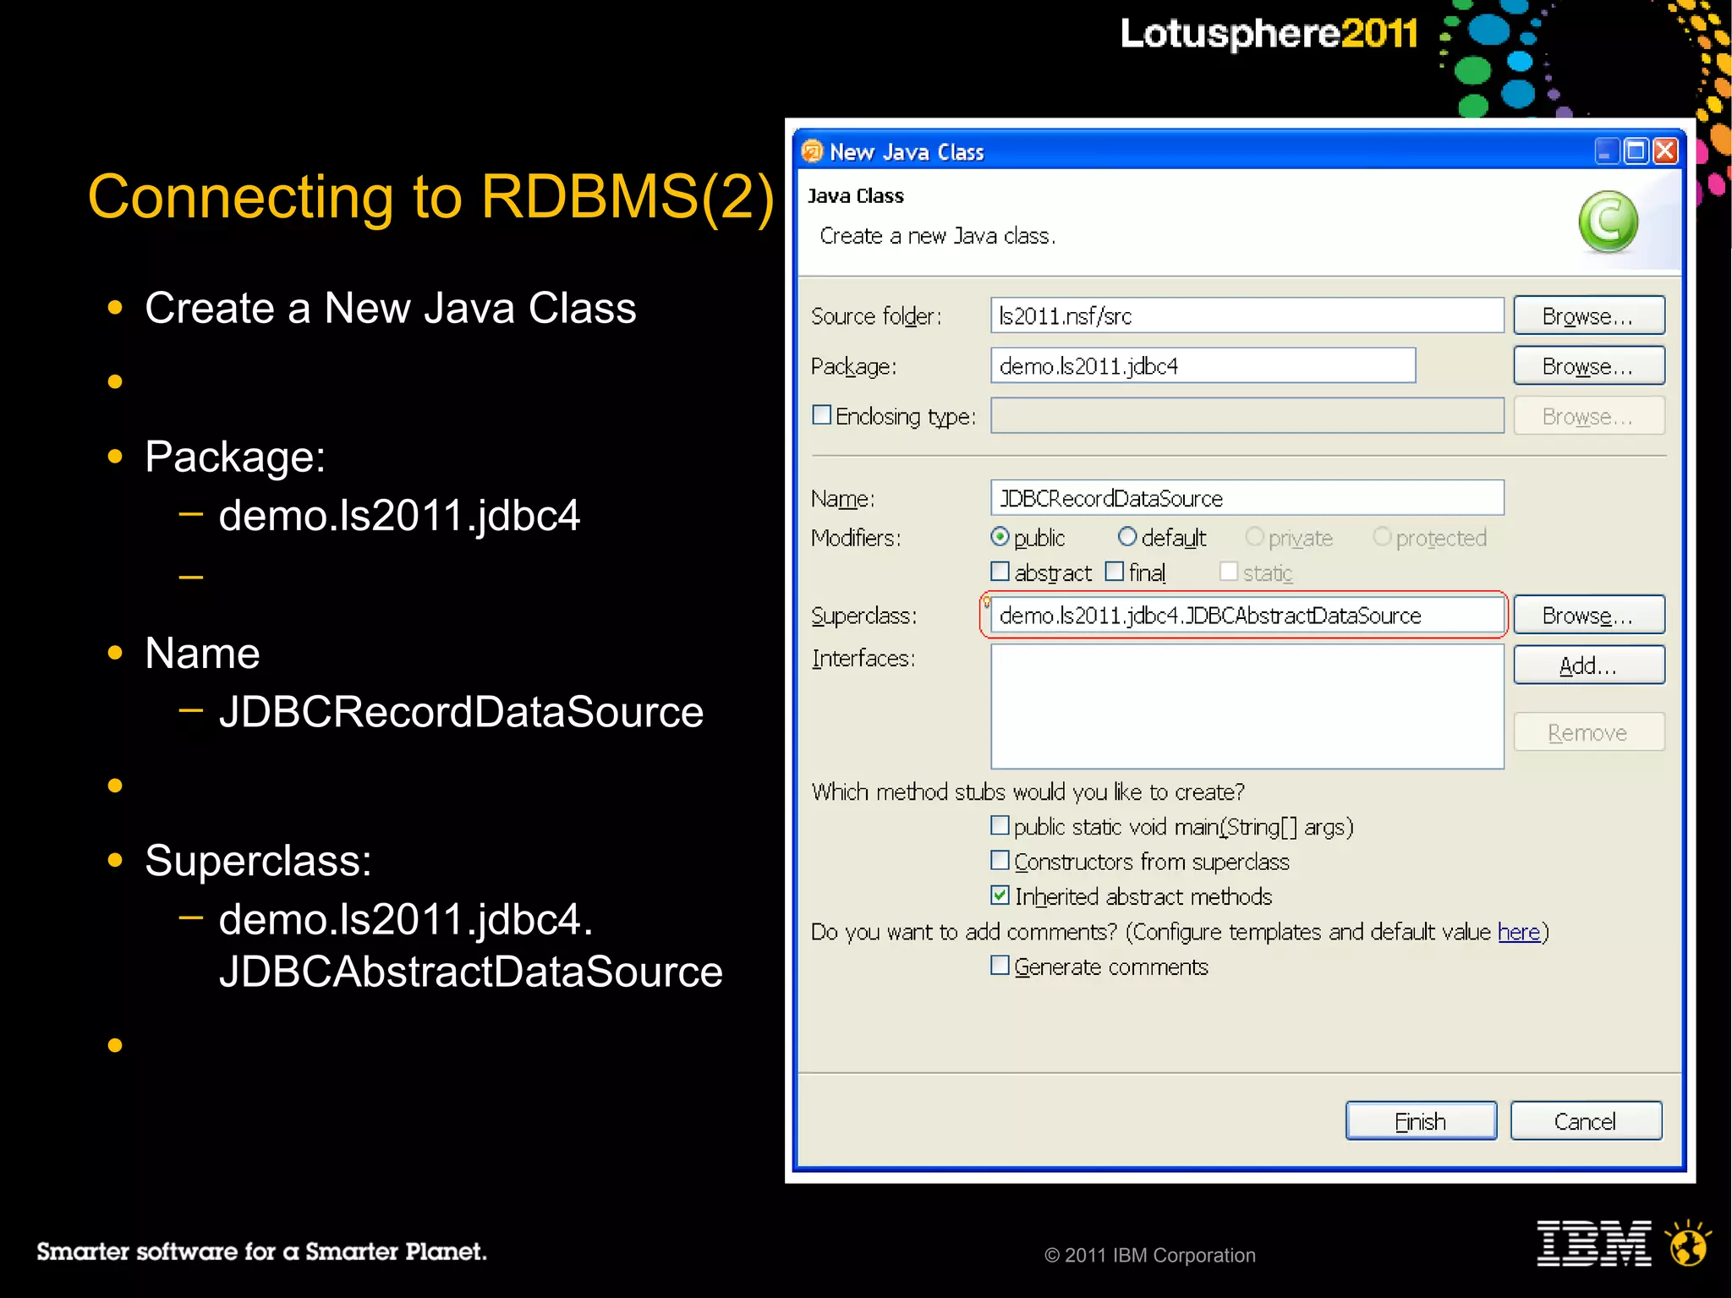The height and width of the screenshot is (1298, 1732).
Task: Close the New Java Class dialog
Action: (x=1665, y=151)
